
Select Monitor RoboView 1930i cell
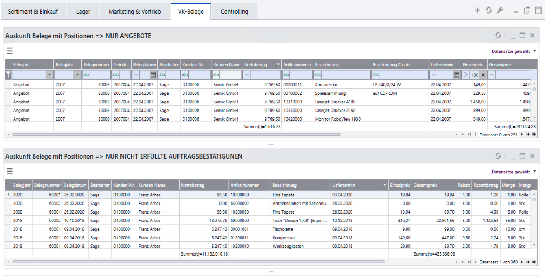(x=342, y=118)
